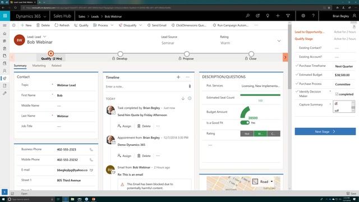Click the plus quick create icon
The width and height of the screenshot is (359, 202).
click(278, 16)
